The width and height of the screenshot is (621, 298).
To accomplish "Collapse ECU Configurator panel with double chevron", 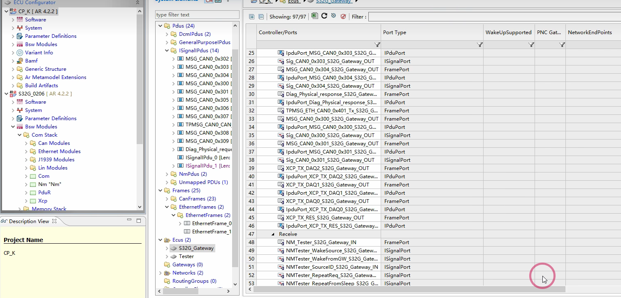I will (x=138, y=2).
